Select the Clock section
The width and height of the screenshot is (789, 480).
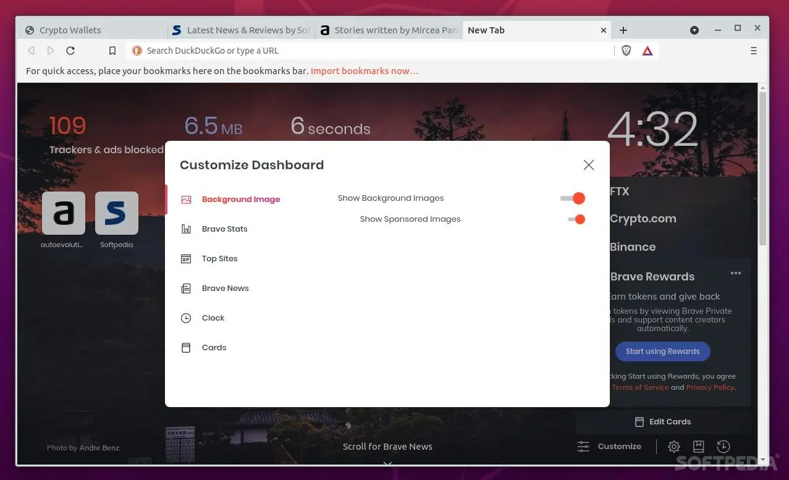[213, 318]
